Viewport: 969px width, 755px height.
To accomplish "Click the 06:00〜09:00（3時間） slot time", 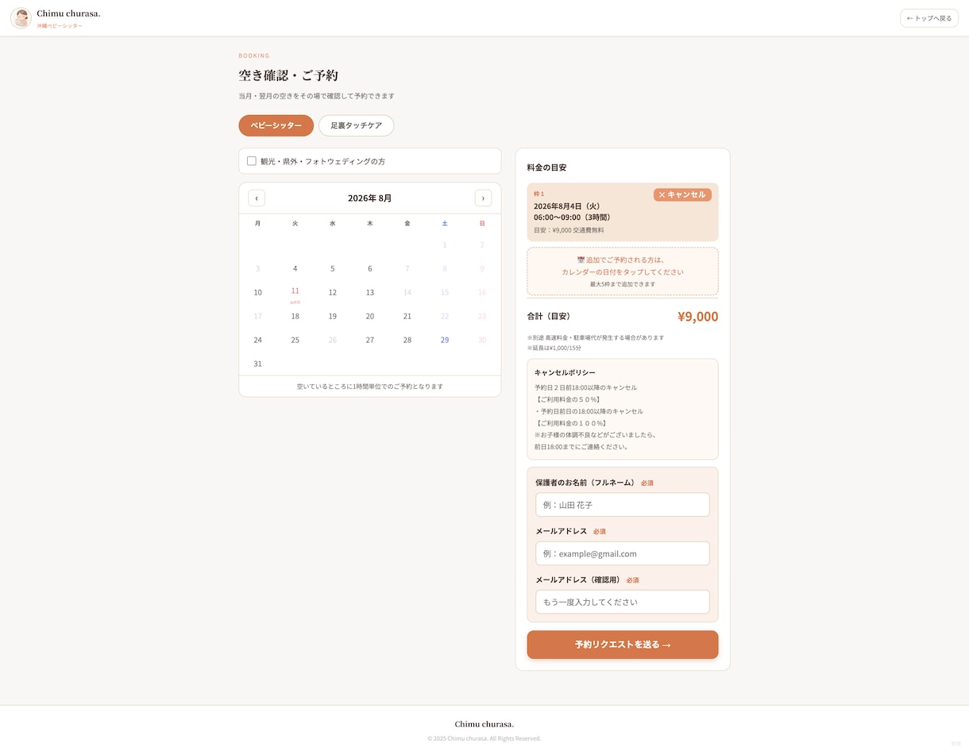I will pos(573,218).
